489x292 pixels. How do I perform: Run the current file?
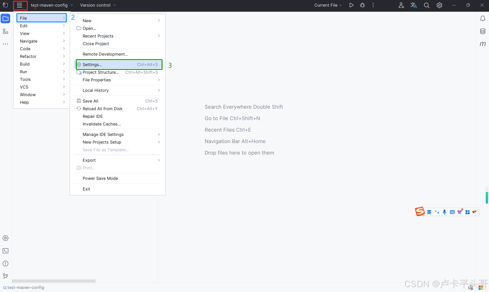[x=351, y=5]
